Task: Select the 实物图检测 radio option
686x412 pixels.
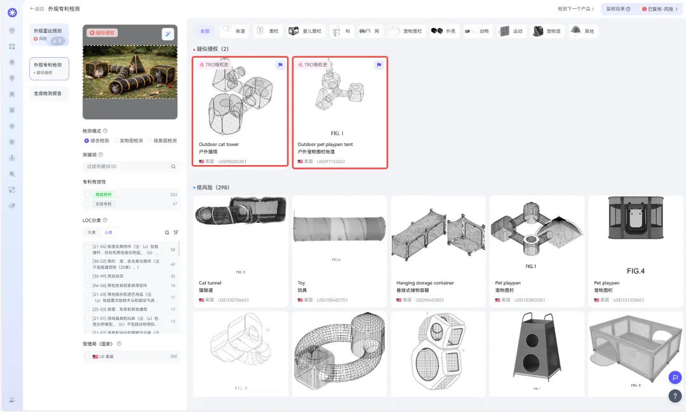Action: click(116, 141)
